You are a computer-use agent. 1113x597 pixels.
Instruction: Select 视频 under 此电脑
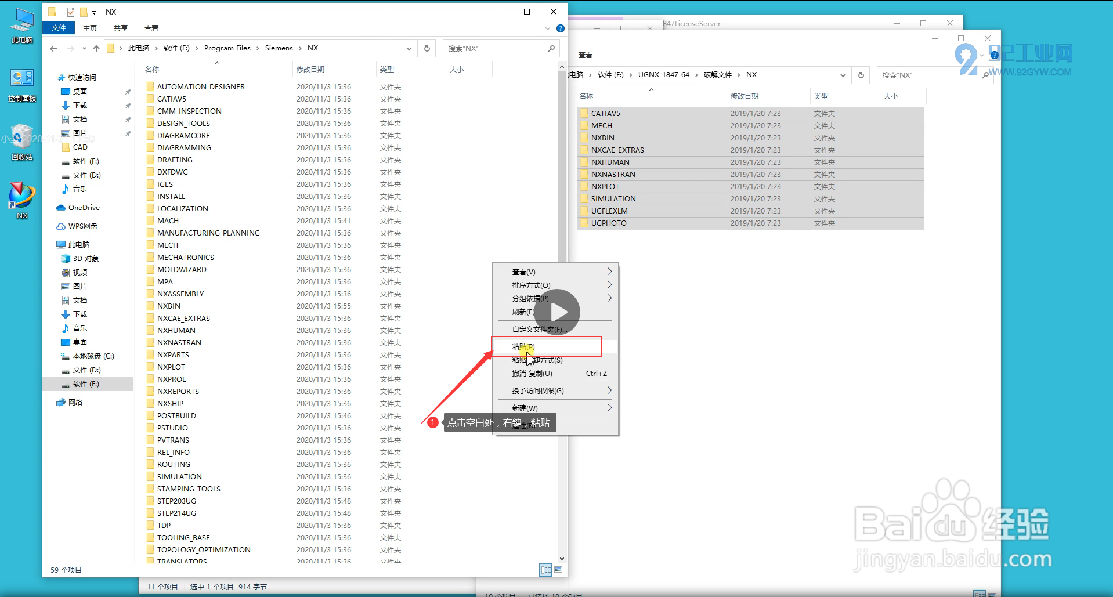point(74,272)
